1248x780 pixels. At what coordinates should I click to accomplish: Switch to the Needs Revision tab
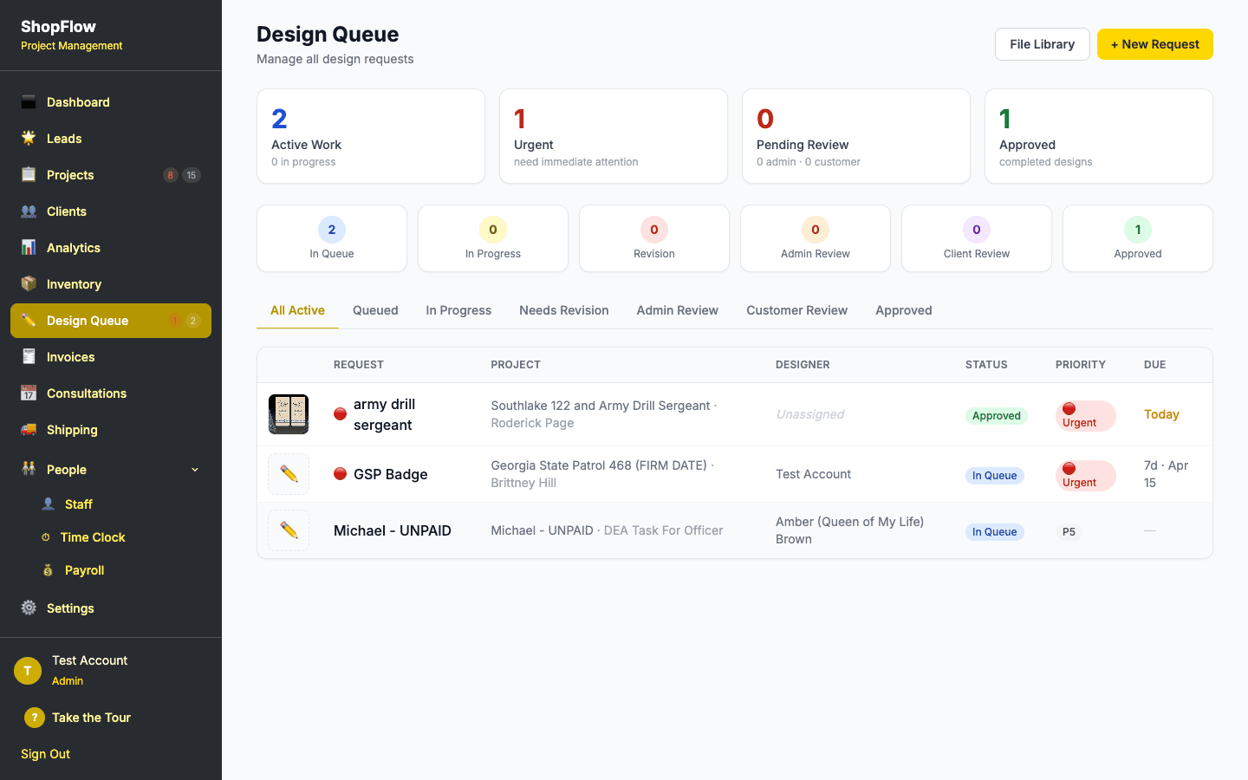click(x=563, y=310)
